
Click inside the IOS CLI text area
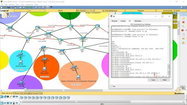click(140, 52)
